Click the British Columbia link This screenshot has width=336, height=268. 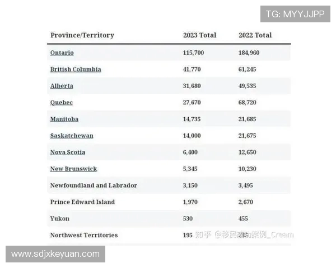[x=76, y=70]
